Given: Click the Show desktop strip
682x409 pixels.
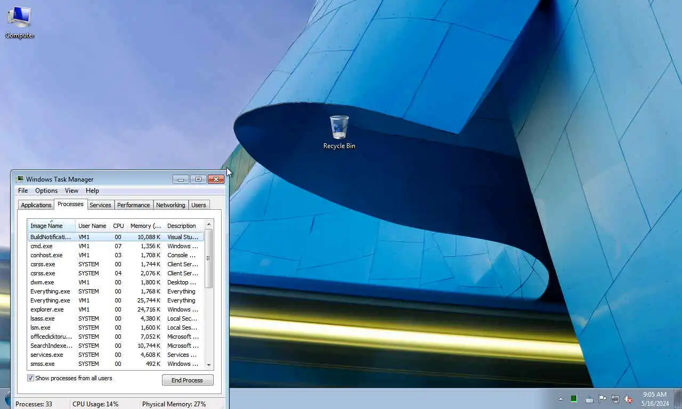Looking at the screenshot, I should click(x=678, y=398).
